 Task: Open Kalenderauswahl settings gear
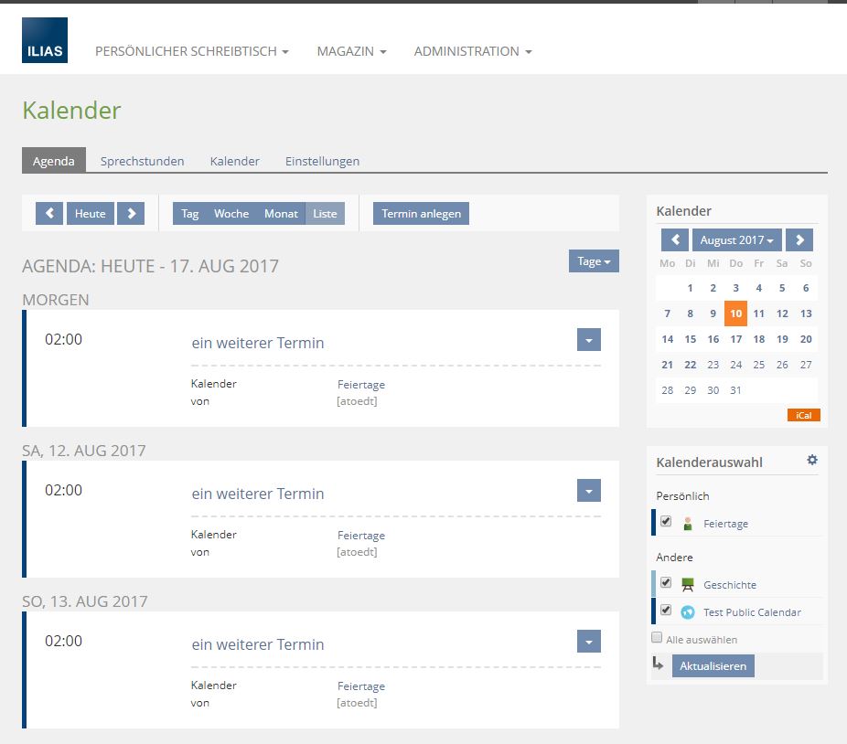[x=811, y=461]
